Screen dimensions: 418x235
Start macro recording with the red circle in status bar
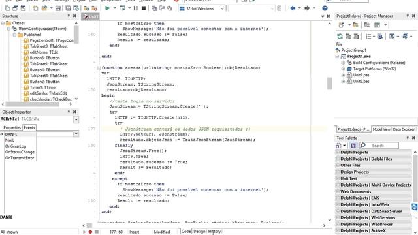[90, 232]
